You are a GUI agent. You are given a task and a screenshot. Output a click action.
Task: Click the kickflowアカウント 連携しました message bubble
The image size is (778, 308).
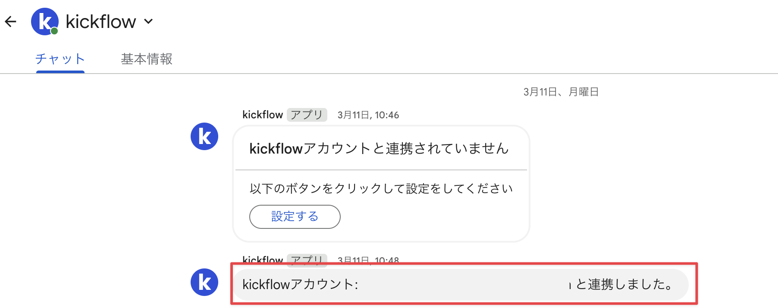coord(461,284)
